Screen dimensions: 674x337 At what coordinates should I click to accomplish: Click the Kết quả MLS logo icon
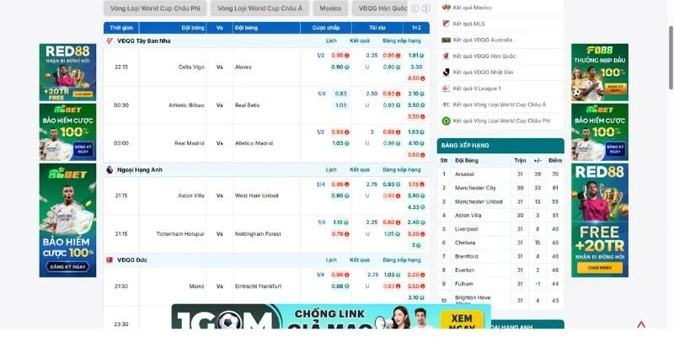[447, 24]
